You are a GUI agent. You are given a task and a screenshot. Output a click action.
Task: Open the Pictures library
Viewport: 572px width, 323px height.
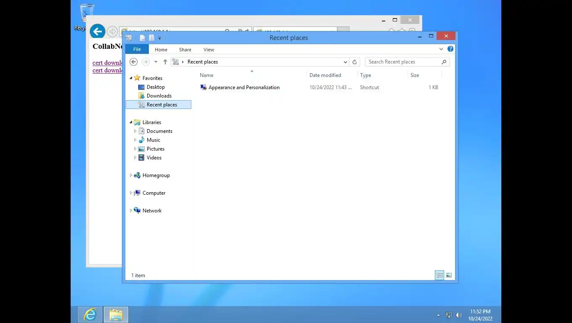156,149
